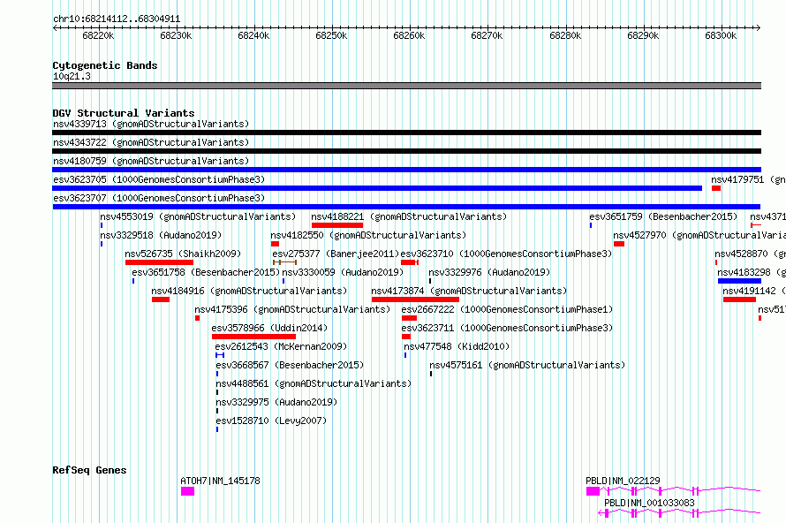
Task: Open the esv3623707 variant label
Action: 159,198
